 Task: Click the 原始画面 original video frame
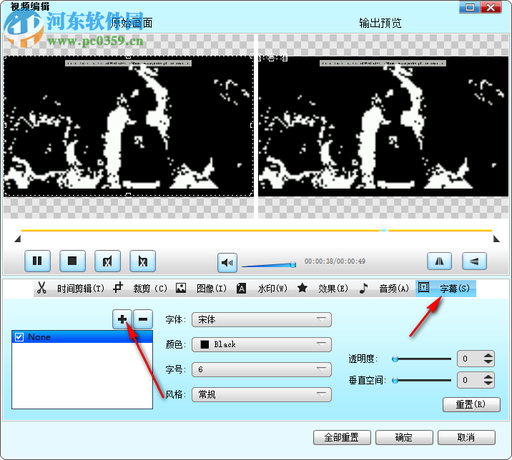click(x=129, y=126)
